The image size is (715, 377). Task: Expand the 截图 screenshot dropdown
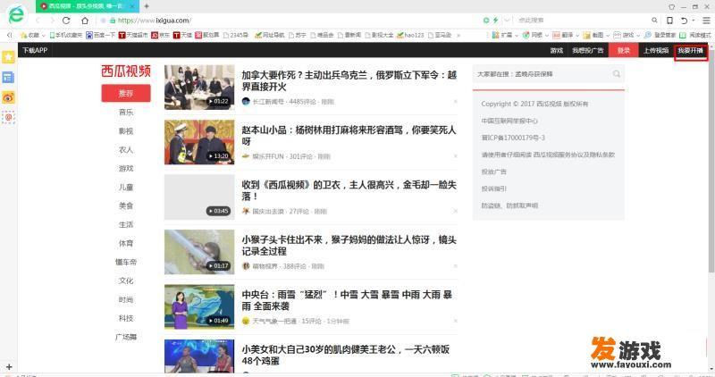pos(608,35)
